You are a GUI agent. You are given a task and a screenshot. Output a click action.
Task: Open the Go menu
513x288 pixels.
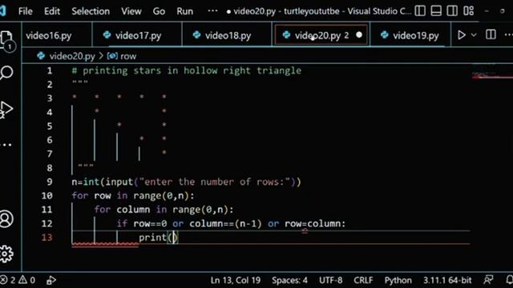point(159,11)
